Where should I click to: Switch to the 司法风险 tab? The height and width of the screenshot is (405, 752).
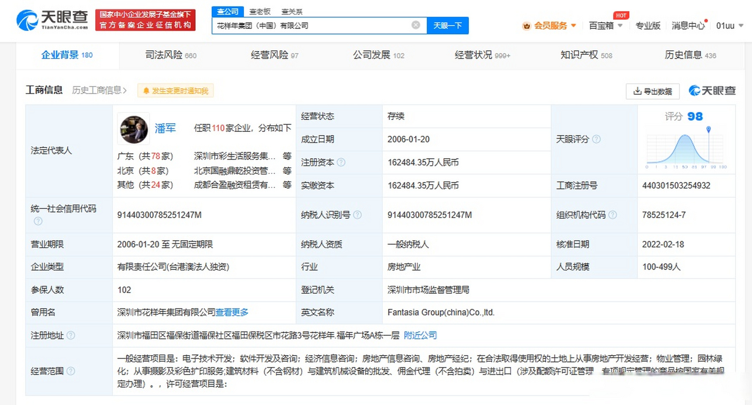point(171,55)
